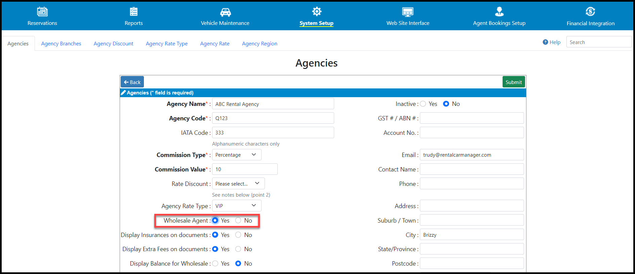This screenshot has width=635, height=274.
Task: Open the Reports menu label
Action: (134, 23)
